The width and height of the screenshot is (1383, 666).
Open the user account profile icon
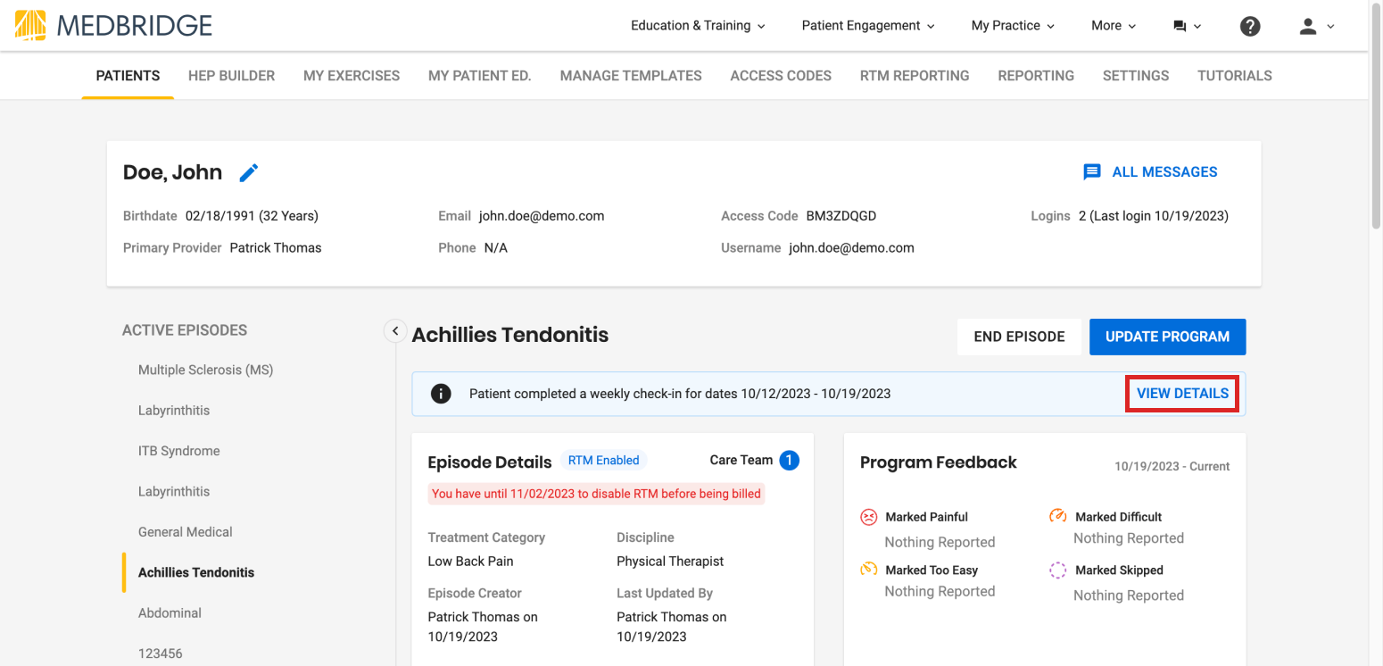click(1308, 26)
